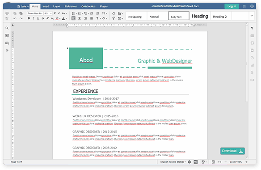Open the track changes dropdown in status bar

(204, 162)
